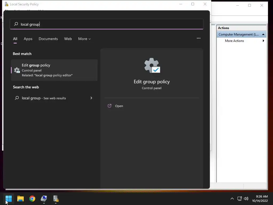Click the Actions pane header

(242, 28)
